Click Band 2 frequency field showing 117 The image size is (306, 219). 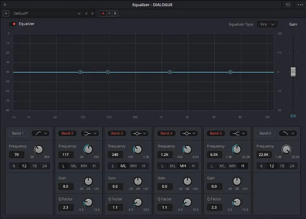(66, 154)
